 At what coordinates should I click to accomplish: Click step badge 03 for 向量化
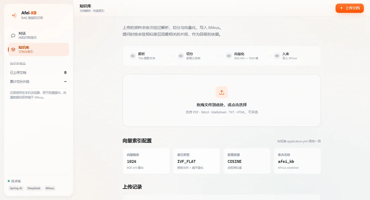tap(229, 56)
